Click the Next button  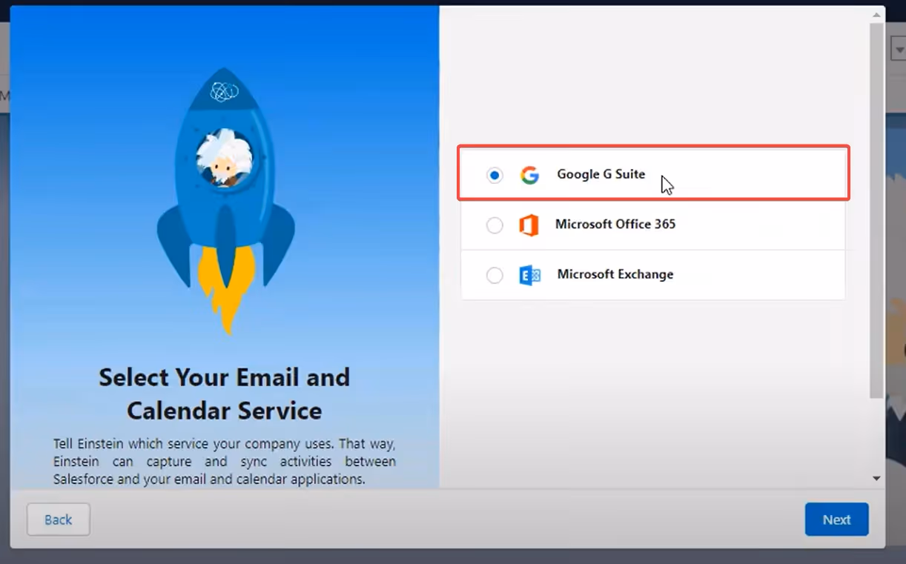(836, 520)
